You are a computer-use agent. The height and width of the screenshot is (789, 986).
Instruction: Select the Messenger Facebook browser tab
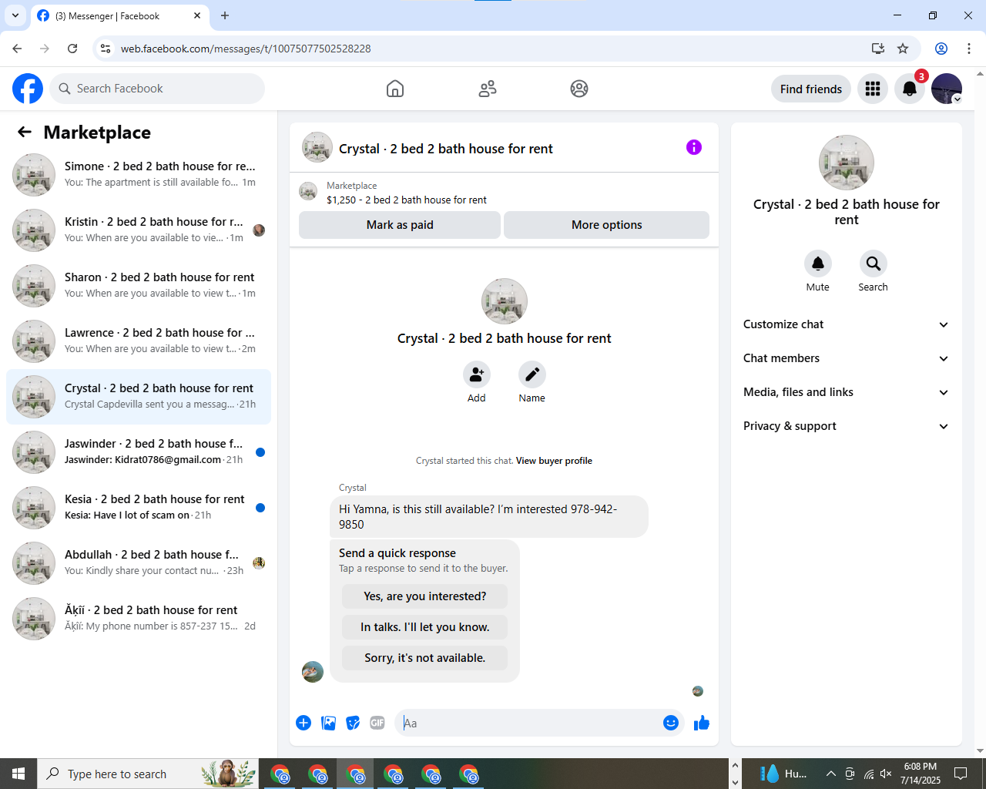(119, 15)
